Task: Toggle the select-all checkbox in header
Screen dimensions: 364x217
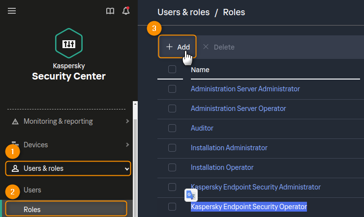Action: coord(172,69)
